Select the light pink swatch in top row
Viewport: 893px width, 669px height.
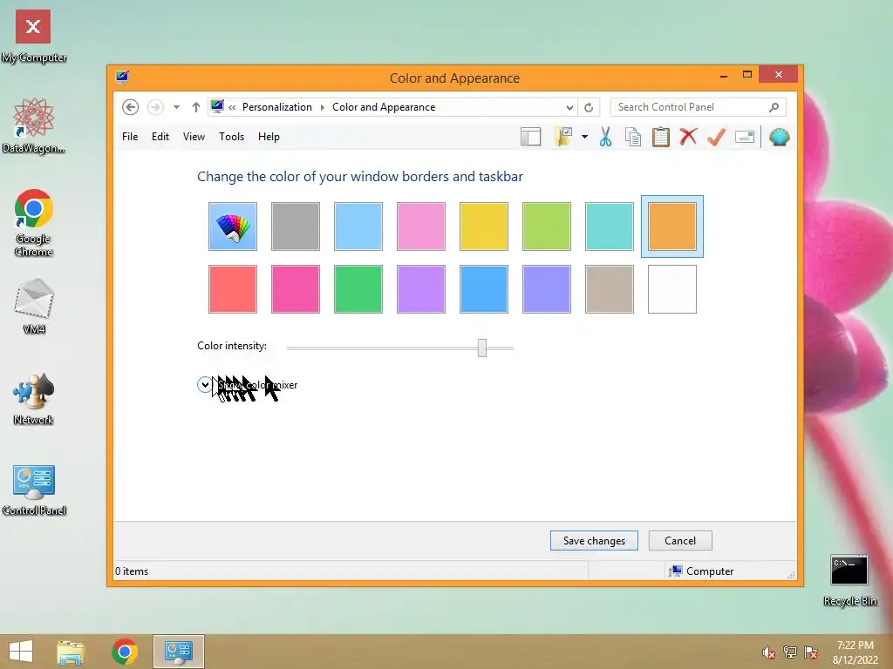point(421,226)
